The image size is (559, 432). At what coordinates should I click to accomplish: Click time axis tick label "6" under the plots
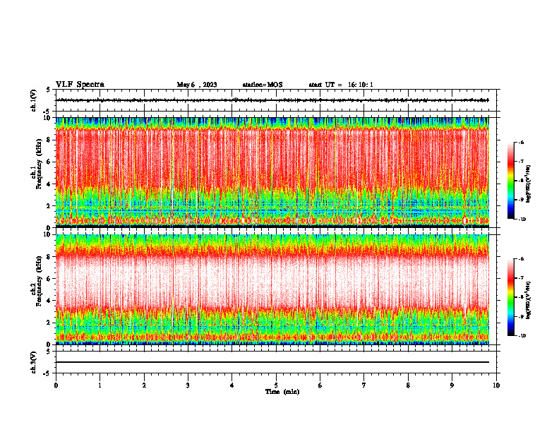(320, 385)
